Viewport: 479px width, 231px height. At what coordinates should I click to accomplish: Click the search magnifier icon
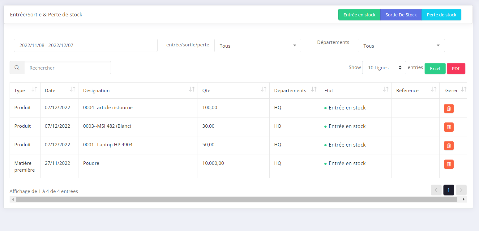click(17, 68)
